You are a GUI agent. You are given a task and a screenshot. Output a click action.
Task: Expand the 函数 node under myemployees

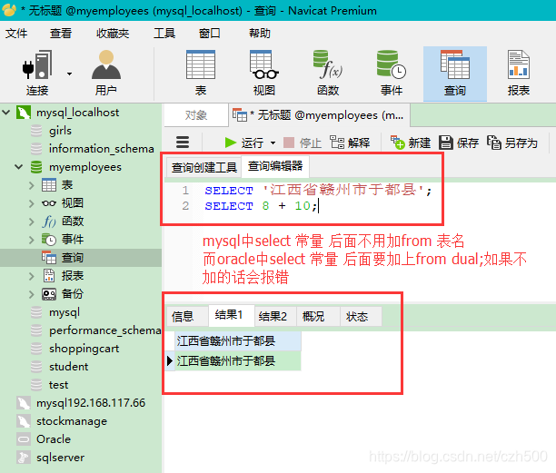pos(32,222)
